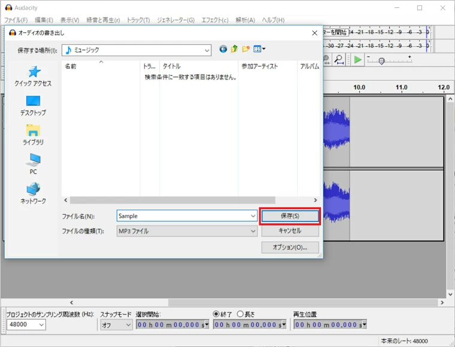Click the Quick Access star icon

point(33,72)
